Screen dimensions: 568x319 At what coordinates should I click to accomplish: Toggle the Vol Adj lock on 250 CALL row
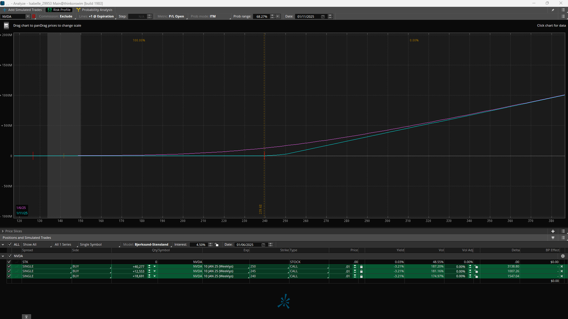tap(476, 267)
